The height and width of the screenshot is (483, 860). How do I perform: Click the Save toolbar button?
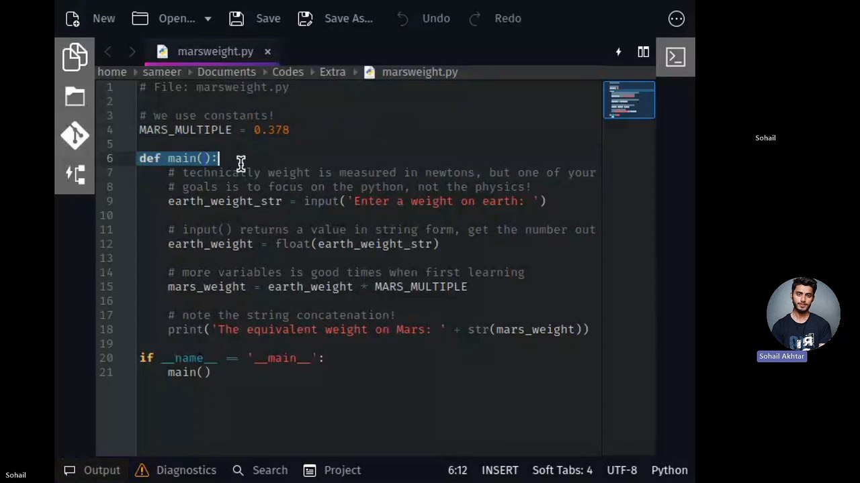tap(255, 19)
